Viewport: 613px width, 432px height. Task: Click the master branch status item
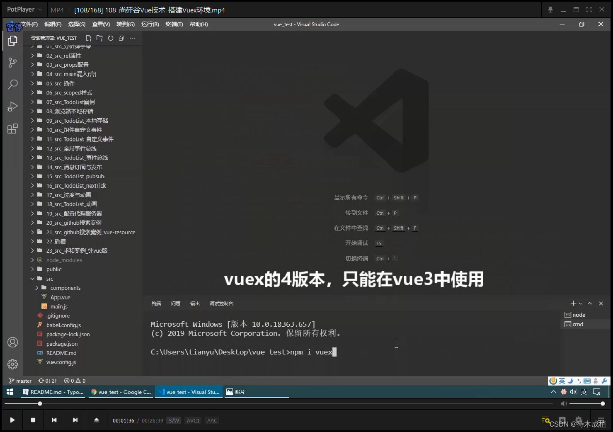(20, 381)
